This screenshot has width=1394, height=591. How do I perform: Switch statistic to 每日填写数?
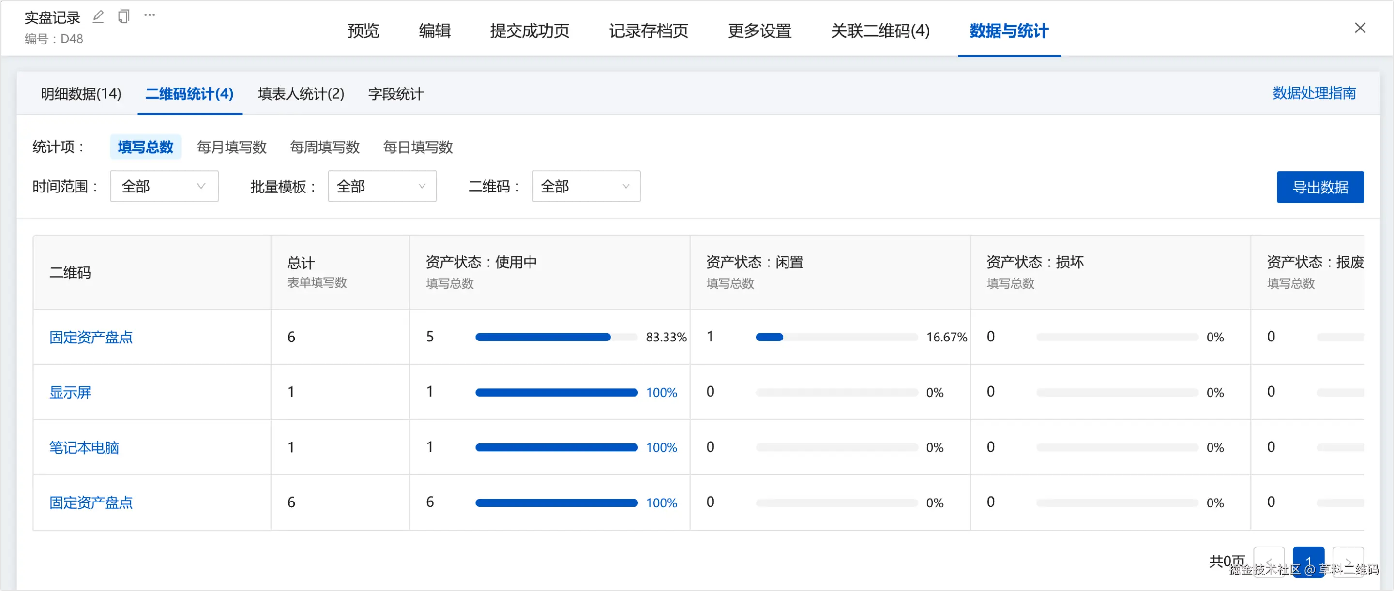pyautogui.click(x=417, y=147)
